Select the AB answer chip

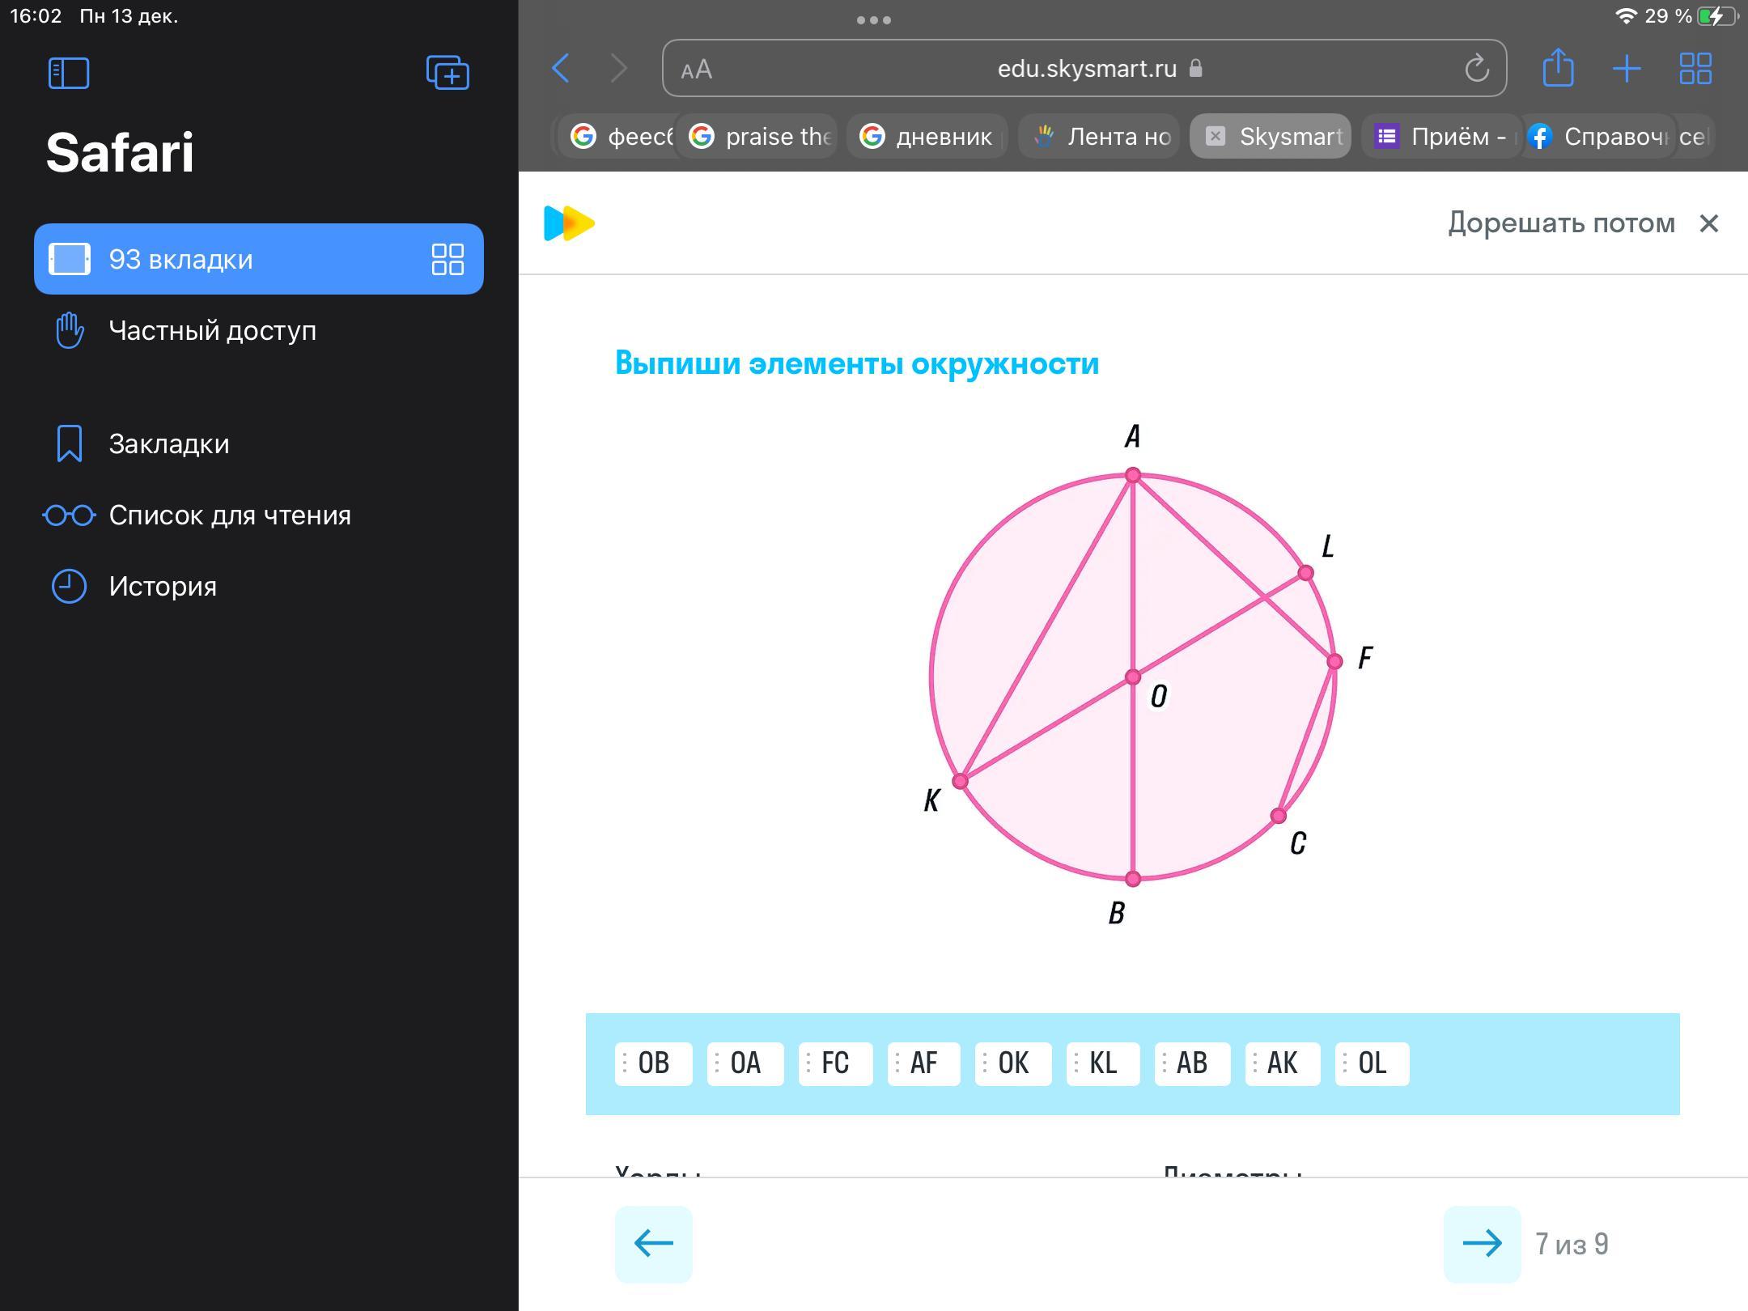1192,1063
